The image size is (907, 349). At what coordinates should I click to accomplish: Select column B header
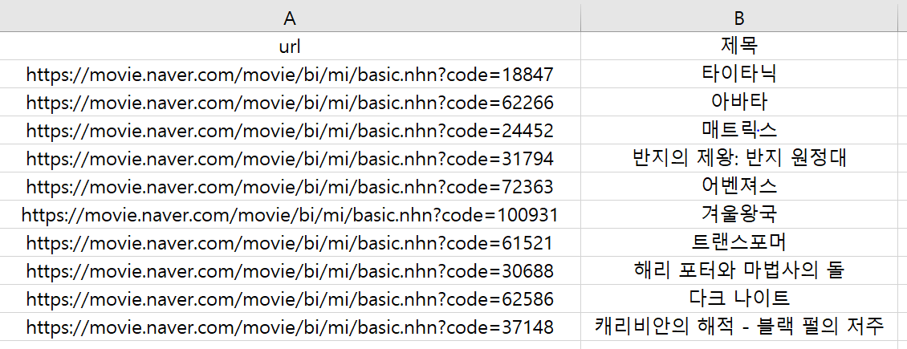coord(739,18)
